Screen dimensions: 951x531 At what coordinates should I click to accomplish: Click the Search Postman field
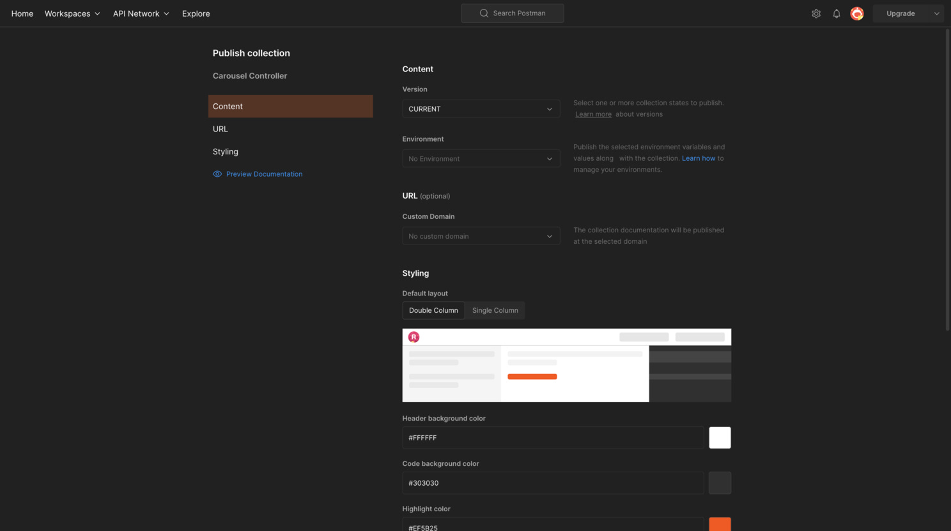coord(513,13)
